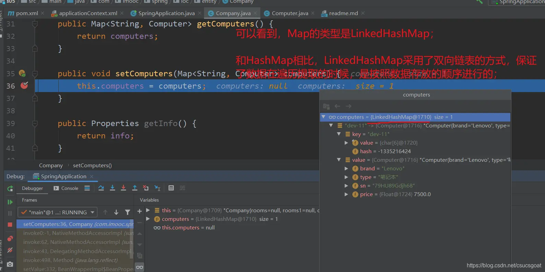Switch to the Console tab
The image size is (545, 272).
pyautogui.click(x=66, y=188)
